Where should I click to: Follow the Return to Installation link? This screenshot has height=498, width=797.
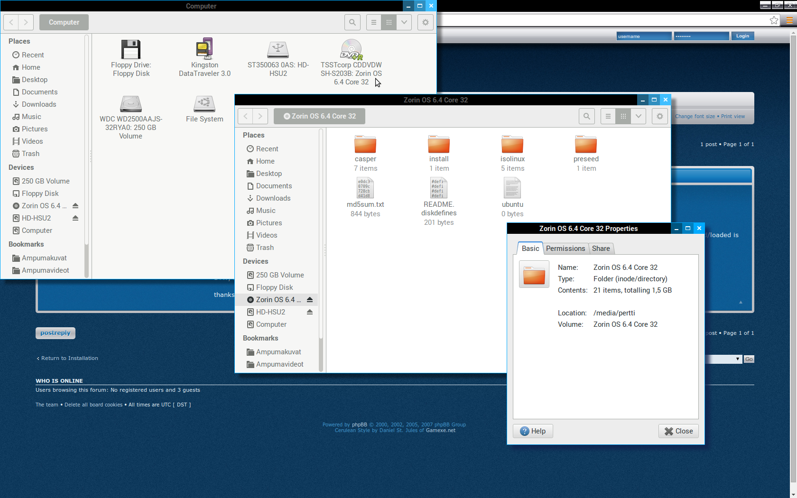click(69, 358)
